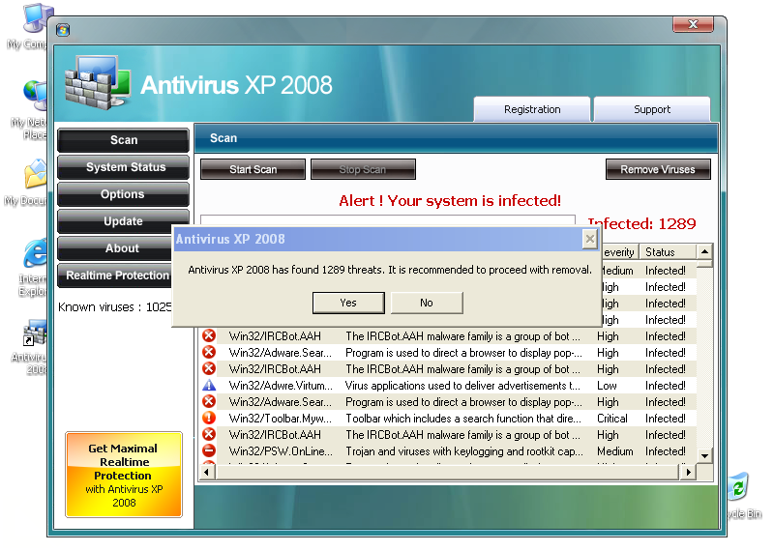Select the critical alert icon for Win32/Toolbar.Myw
Screen dimensions: 774x551
[209, 418]
